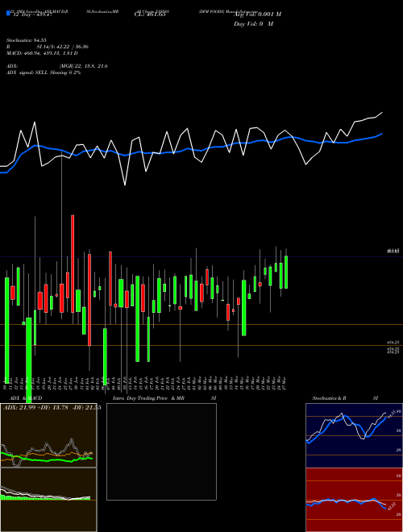Click the "ADX: 21.99 +DY: 13.78 -DY: 21.55" readout
This screenshot has height=532, width=403.
[52, 407]
